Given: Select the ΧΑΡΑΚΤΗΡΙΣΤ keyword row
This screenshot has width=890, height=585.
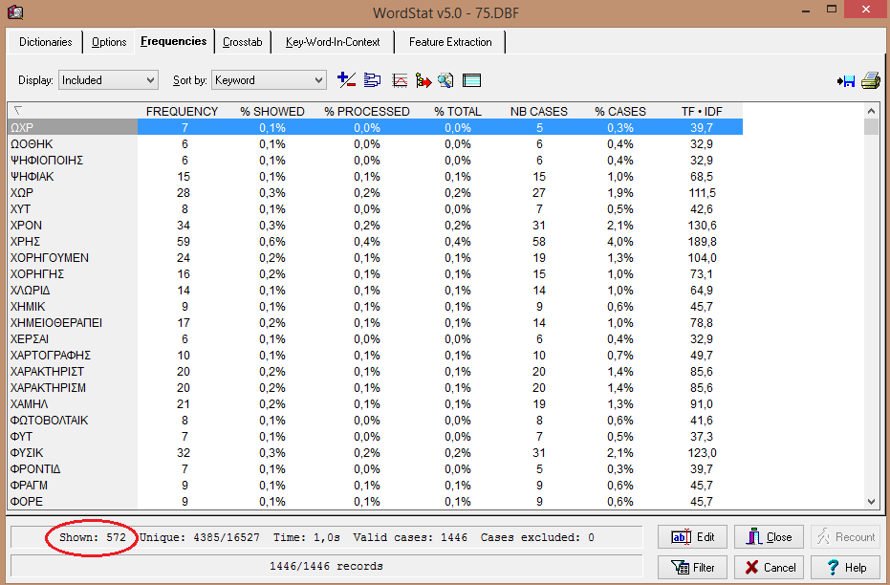Looking at the screenshot, I should click(375, 371).
